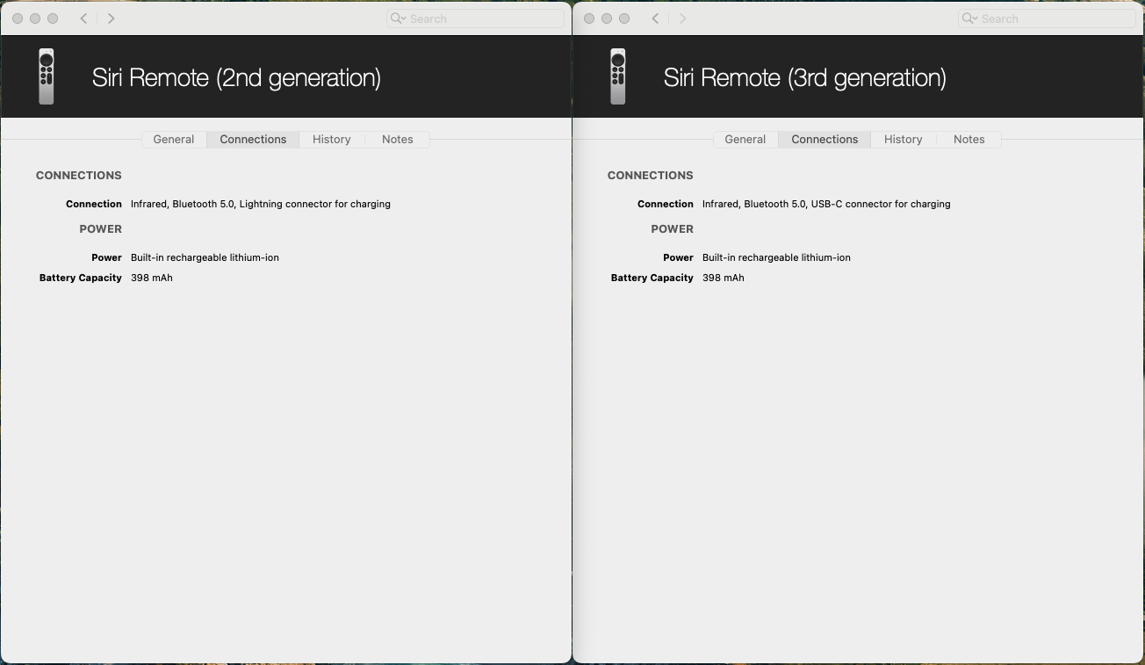Click 'Siri Remote (3rd generation)' title
Viewport: 1145px width, 665px height.
805,77
